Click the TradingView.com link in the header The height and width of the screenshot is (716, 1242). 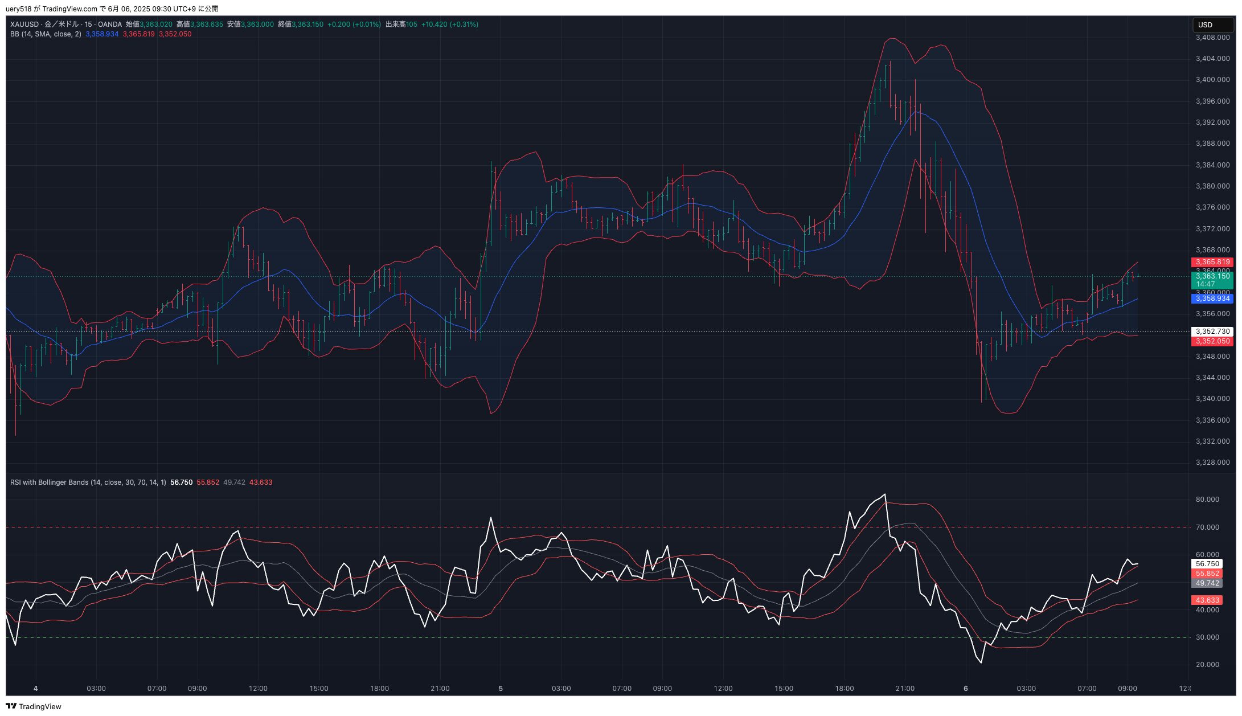tap(69, 9)
